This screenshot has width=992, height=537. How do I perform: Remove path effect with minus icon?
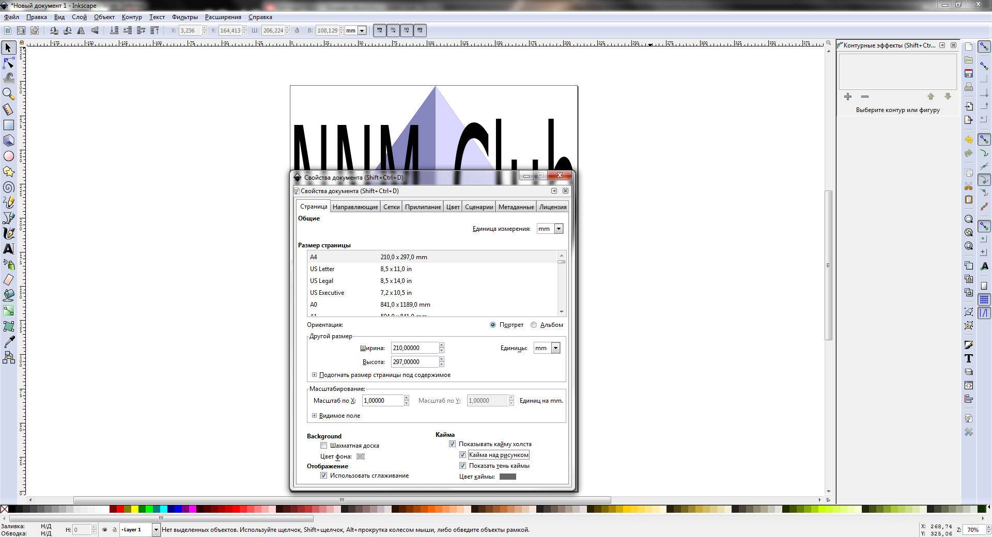[x=865, y=97]
